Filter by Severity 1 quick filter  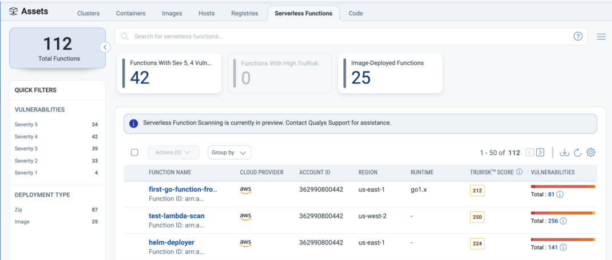point(56,173)
